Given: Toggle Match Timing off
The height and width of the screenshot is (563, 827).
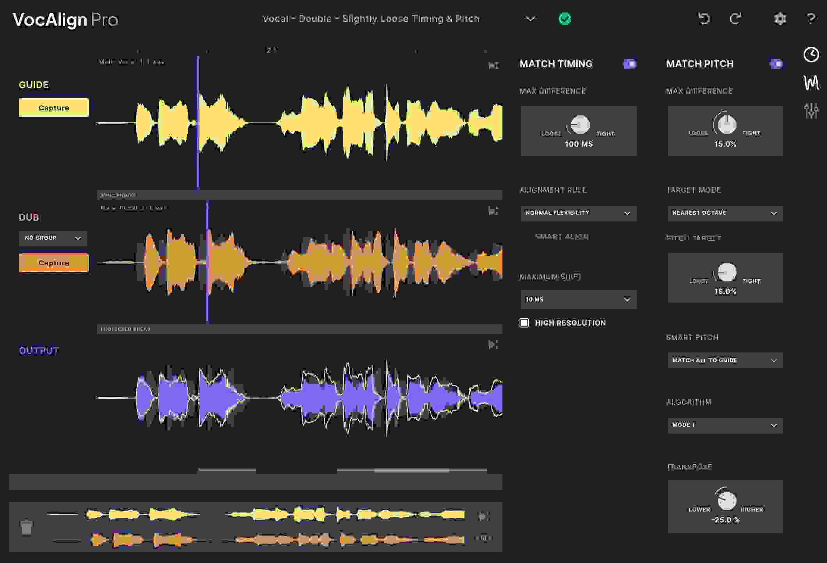Looking at the screenshot, I should [x=630, y=64].
